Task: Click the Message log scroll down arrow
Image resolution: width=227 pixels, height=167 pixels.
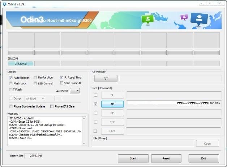Action: pos(84,144)
